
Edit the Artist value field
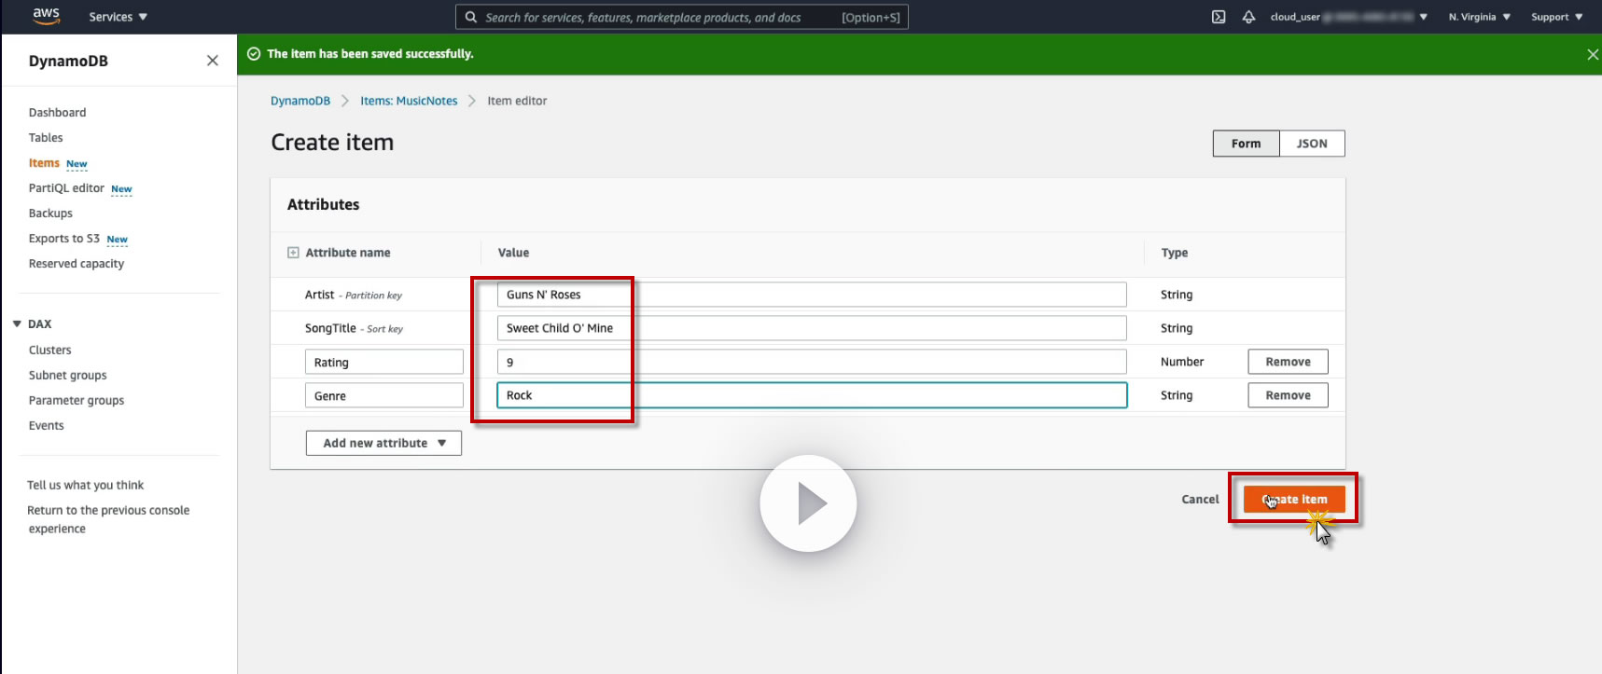812,295
